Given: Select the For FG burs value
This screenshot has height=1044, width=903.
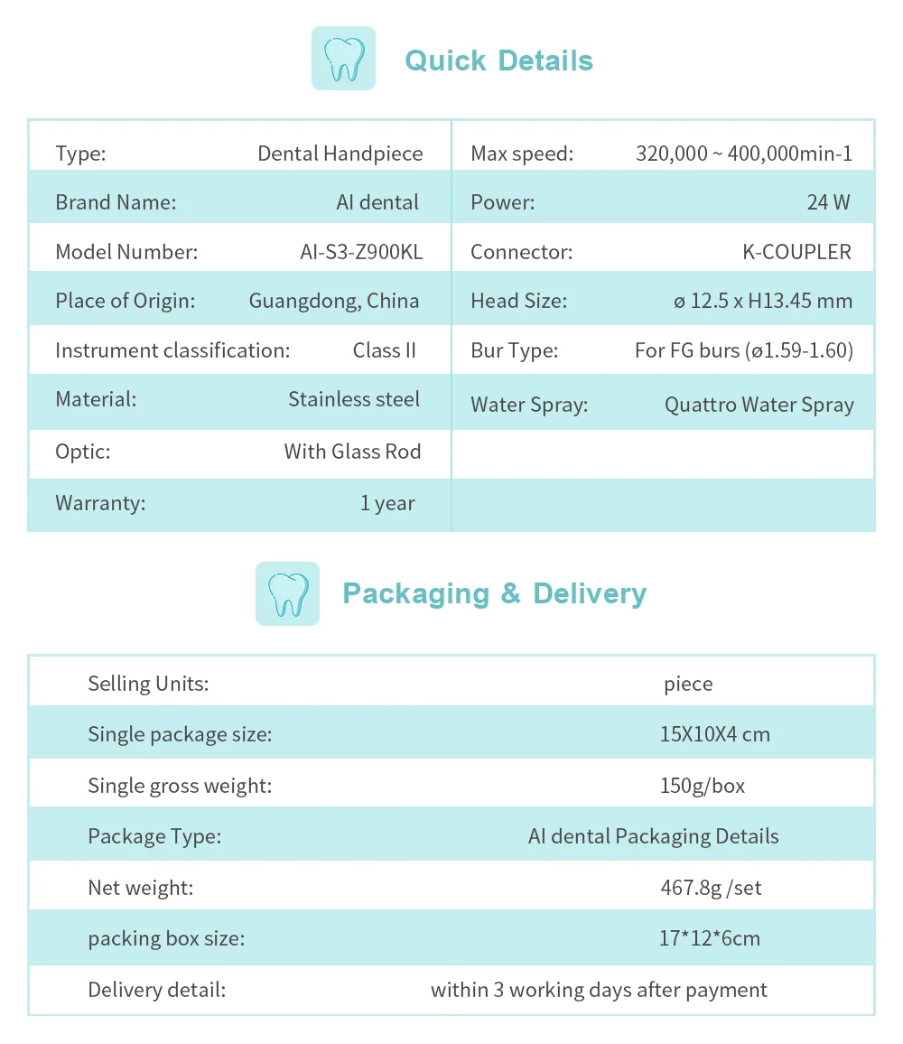Looking at the screenshot, I should click(x=744, y=350).
